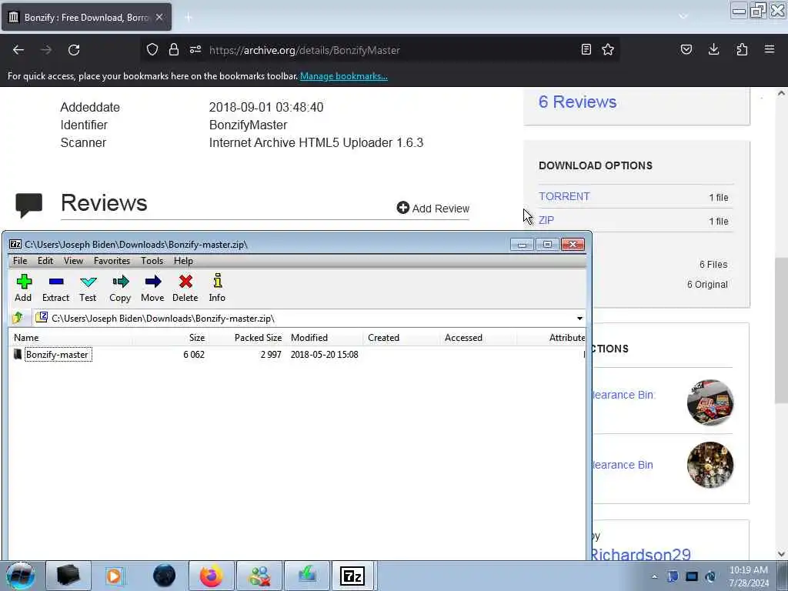Test the archive with the Test icon
The width and height of the screenshot is (788, 591).
(88, 288)
